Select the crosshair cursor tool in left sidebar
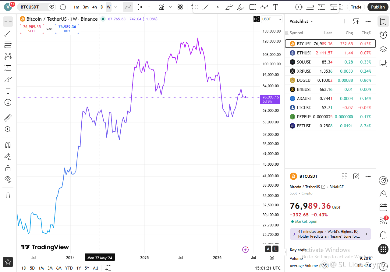 8,22
